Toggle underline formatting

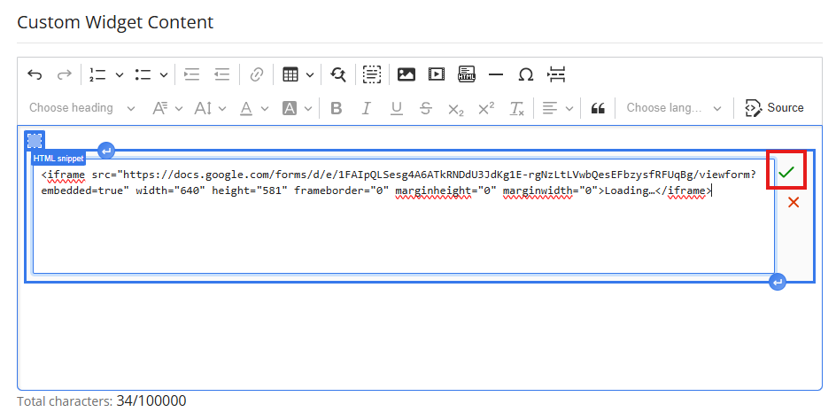coord(396,108)
